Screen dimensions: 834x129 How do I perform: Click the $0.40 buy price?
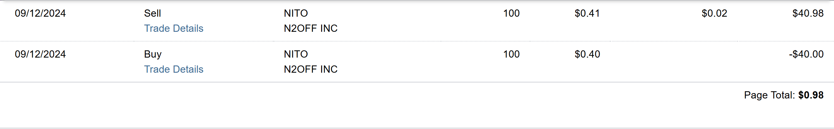(587, 54)
